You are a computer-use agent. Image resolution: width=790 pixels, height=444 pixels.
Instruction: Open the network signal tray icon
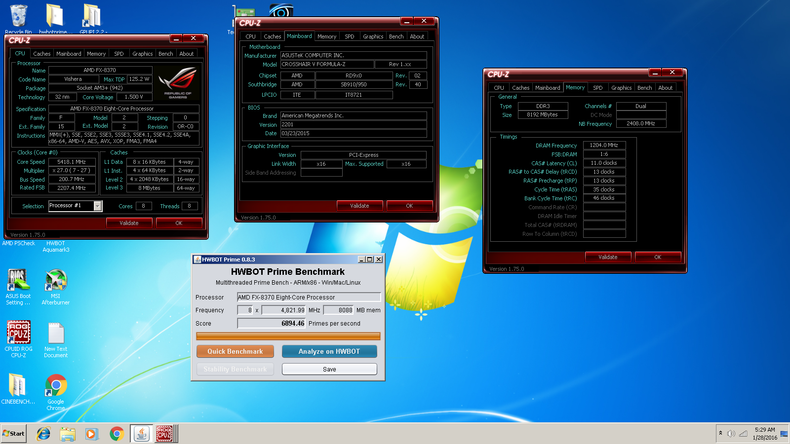pos(743,434)
